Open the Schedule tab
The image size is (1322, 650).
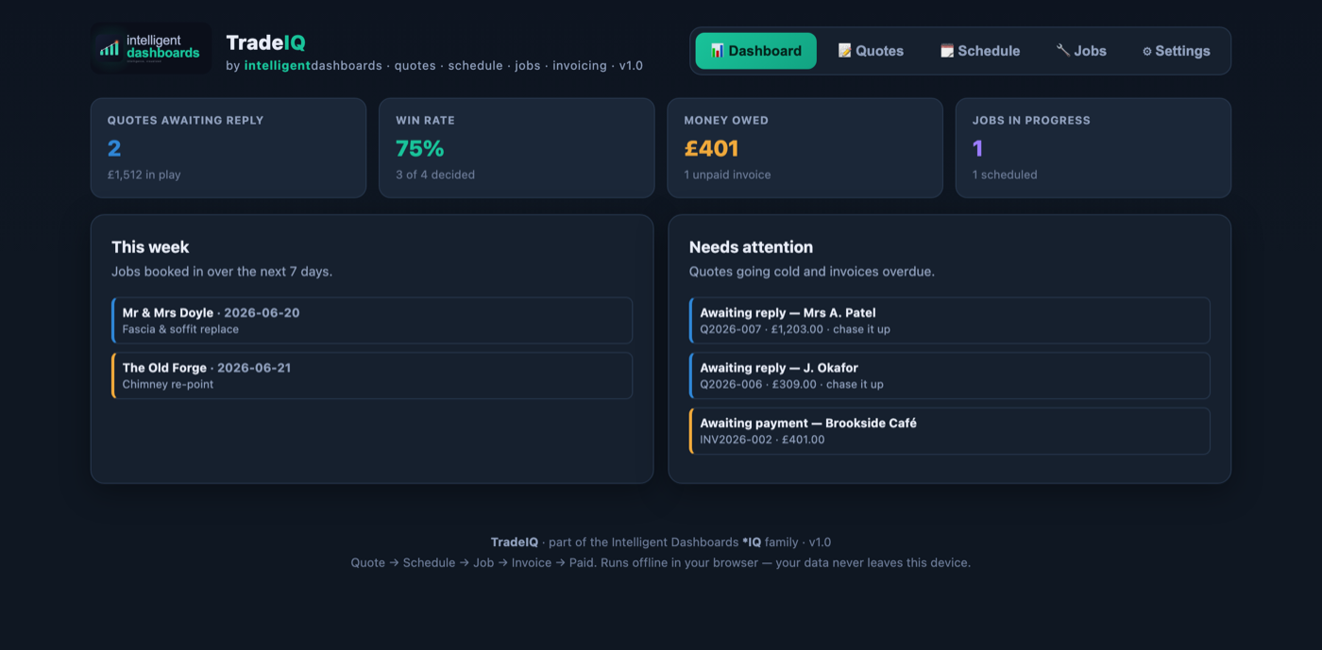(x=980, y=51)
